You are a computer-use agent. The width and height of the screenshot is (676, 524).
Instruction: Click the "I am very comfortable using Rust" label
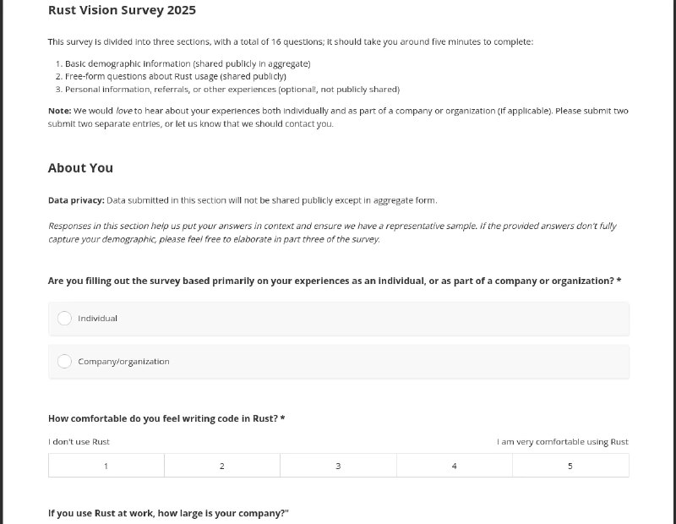(x=562, y=441)
